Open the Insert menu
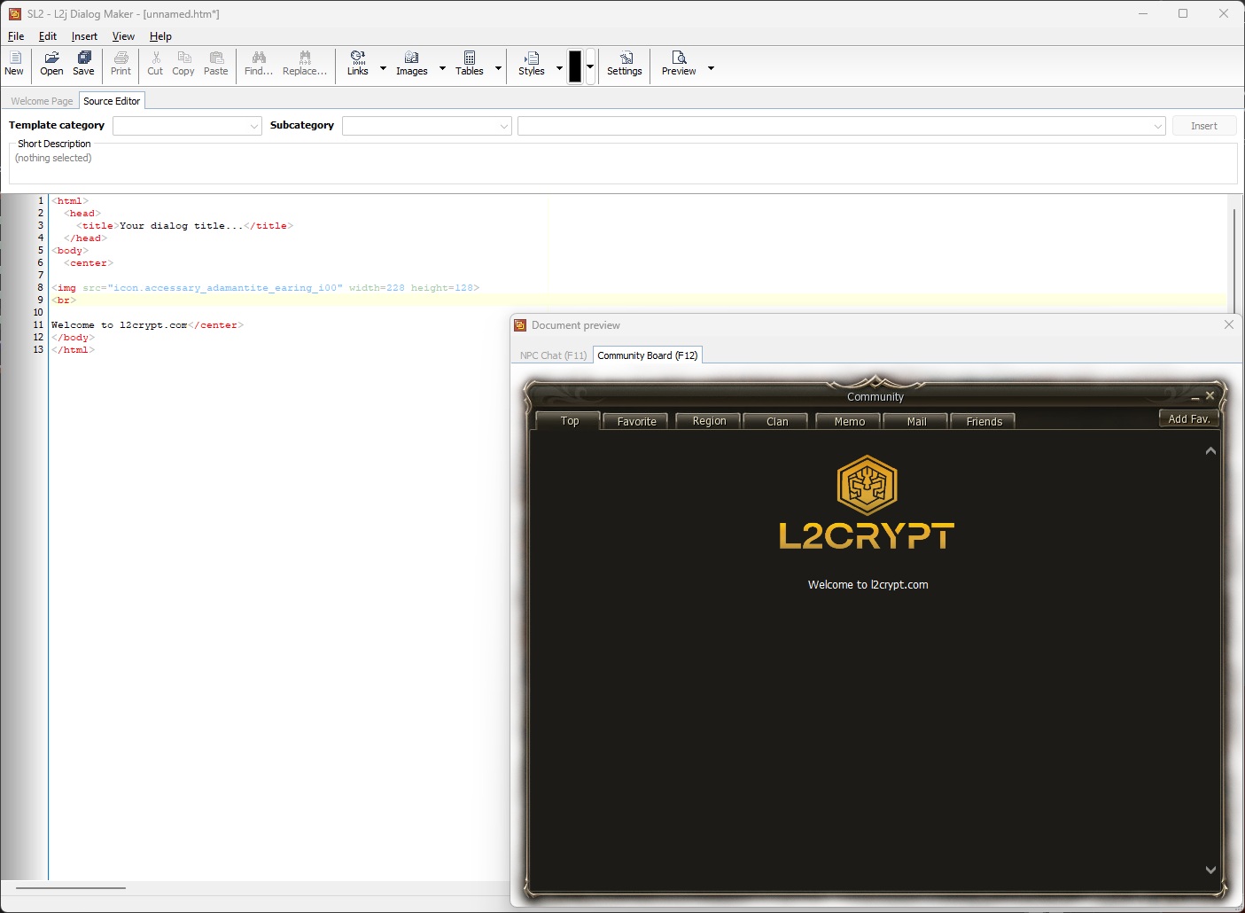This screenshot has height=913, width=1245. (x=84, y=36)
